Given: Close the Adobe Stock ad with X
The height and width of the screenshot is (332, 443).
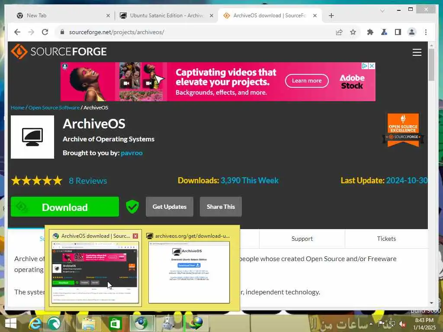Looking at the screenshot, I should click(x=372, y=66).
